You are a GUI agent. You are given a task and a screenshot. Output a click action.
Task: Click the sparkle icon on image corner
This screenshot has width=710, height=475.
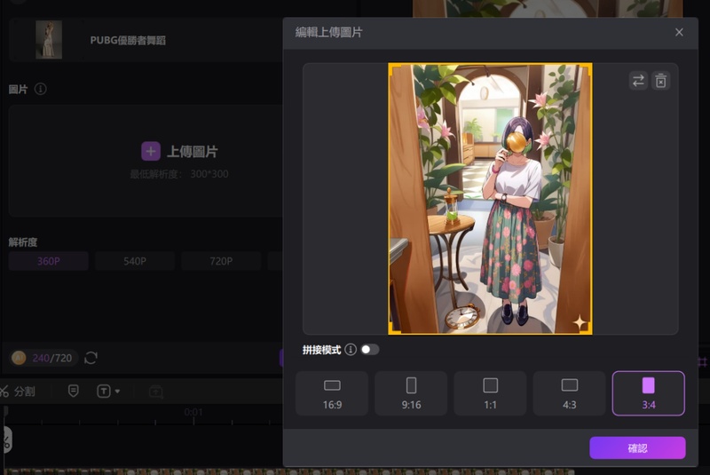point(580,323)
